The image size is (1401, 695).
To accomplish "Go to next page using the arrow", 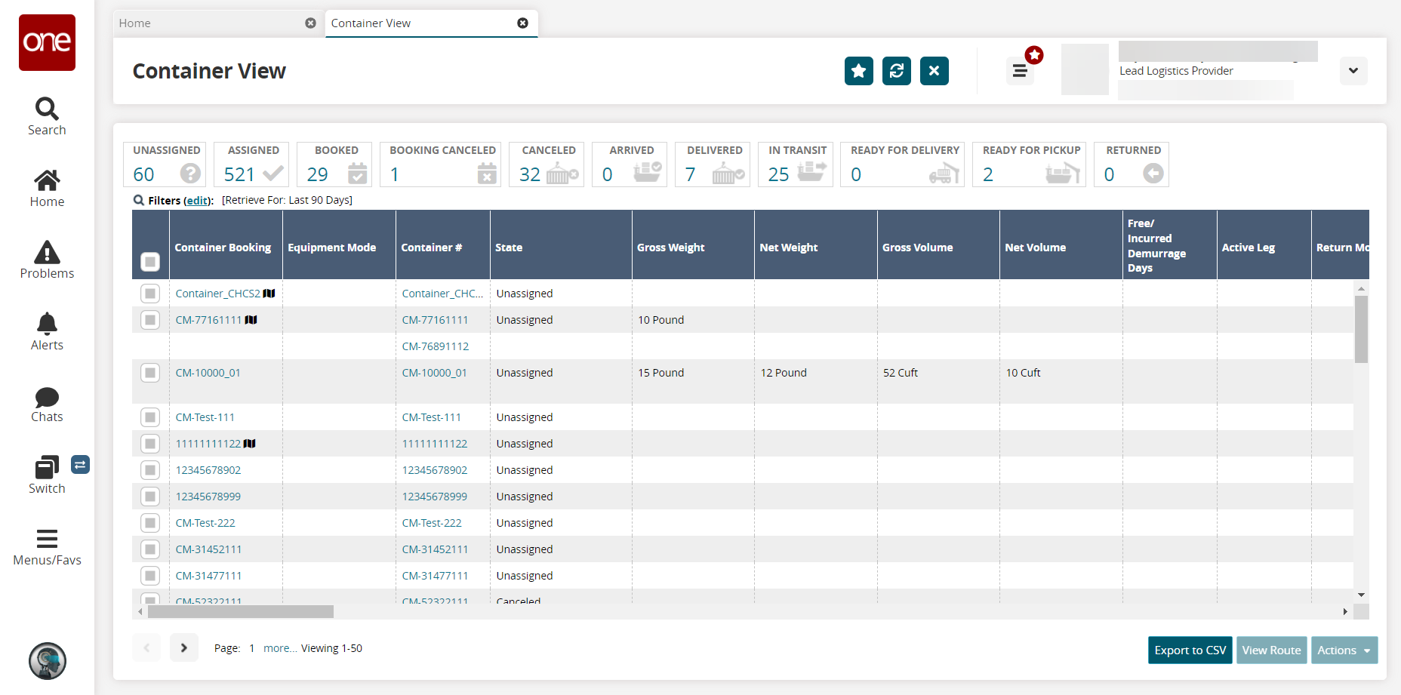I will 183,647.
